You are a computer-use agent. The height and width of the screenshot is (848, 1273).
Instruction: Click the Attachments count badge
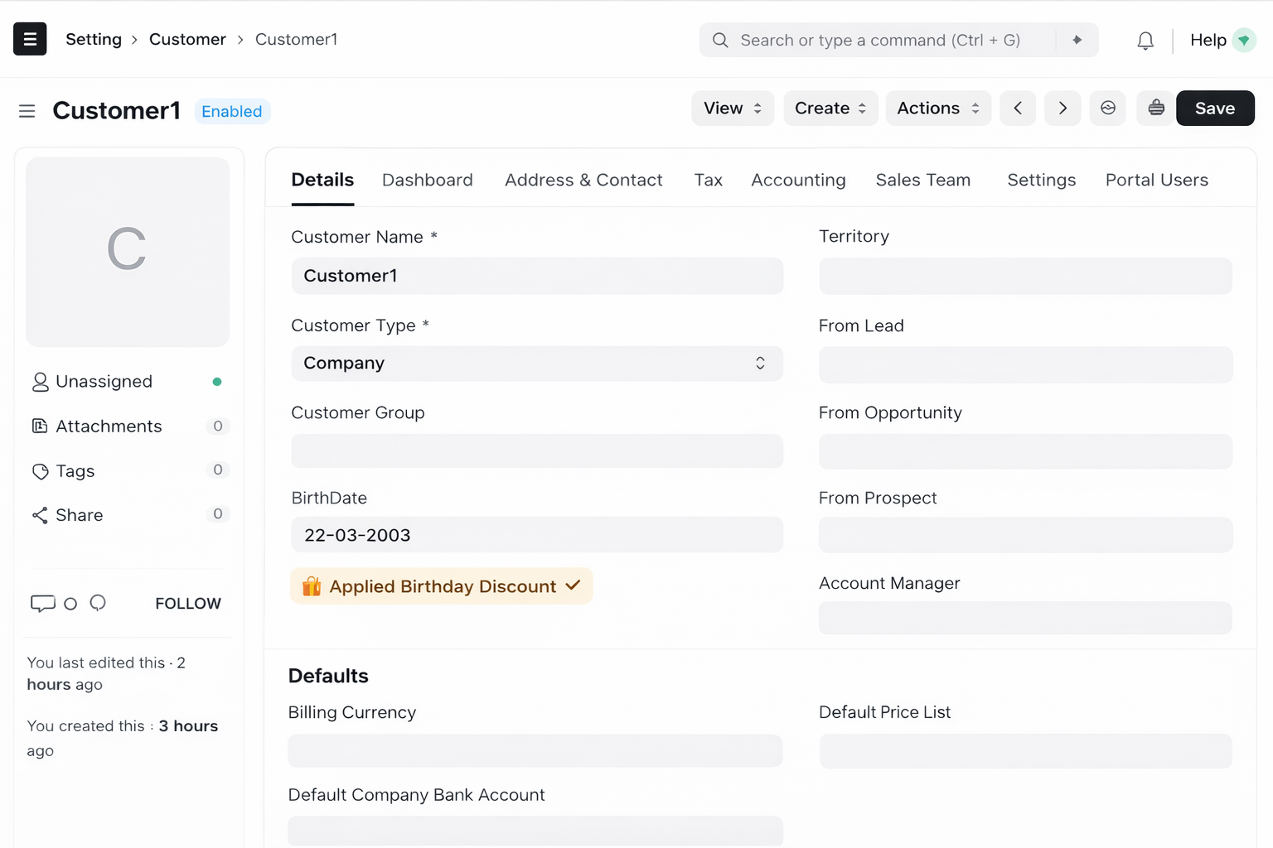[x=218, y=426]
